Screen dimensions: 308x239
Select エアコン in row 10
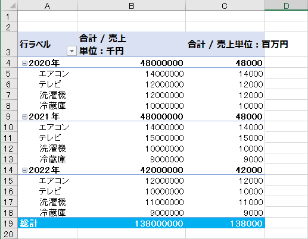(x=54, y=127)
